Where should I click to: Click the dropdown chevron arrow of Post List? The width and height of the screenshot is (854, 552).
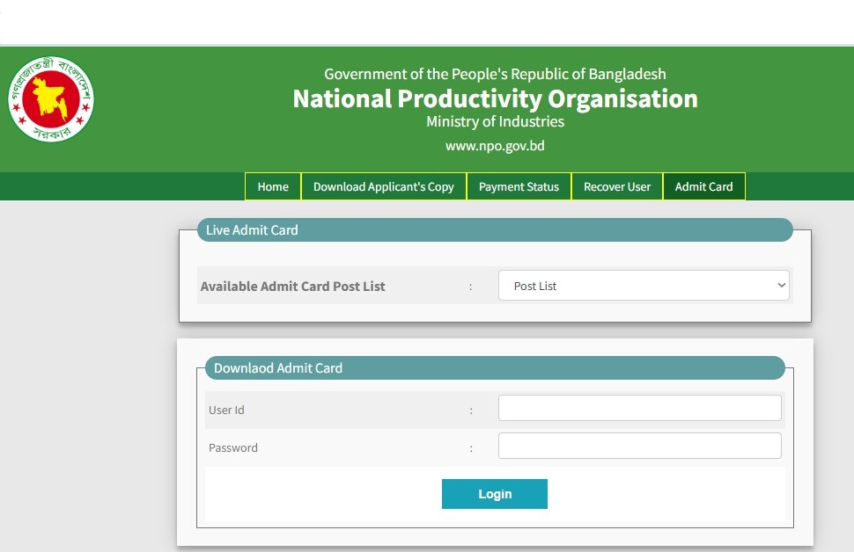point(780,286)
